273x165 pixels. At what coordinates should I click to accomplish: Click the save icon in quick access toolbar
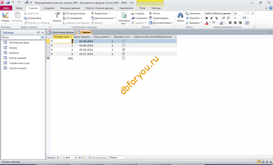tap(8, 3)
